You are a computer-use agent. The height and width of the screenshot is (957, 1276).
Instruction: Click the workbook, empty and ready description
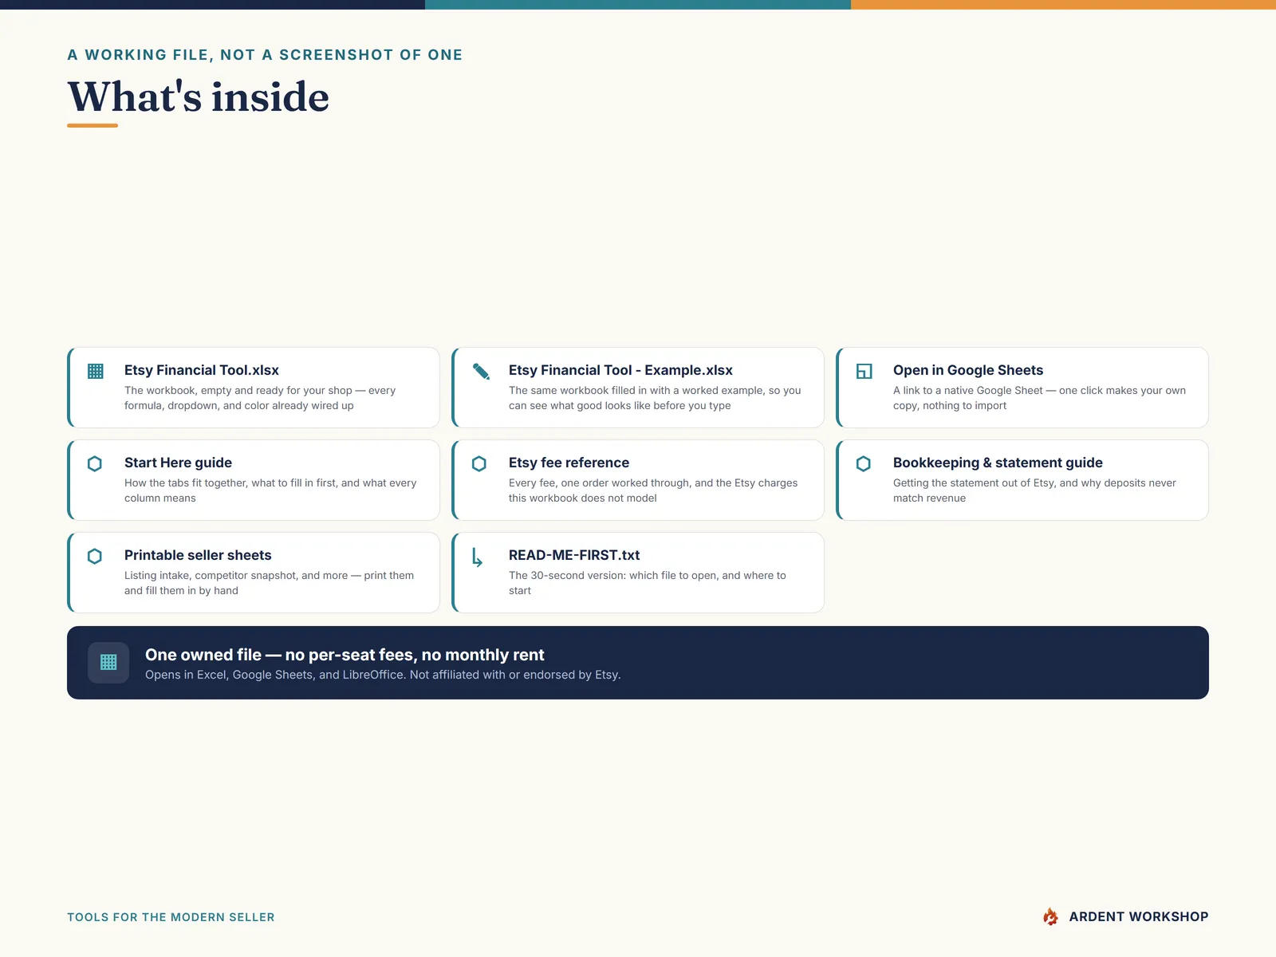tap(260, 398)
